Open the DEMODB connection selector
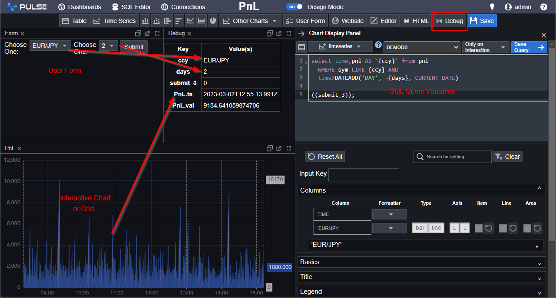Image resolution: width=556 pixels, height=298 pixels. pos(422,47)
